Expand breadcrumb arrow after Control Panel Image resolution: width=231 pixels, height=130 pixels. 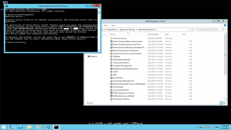(118, 30)
